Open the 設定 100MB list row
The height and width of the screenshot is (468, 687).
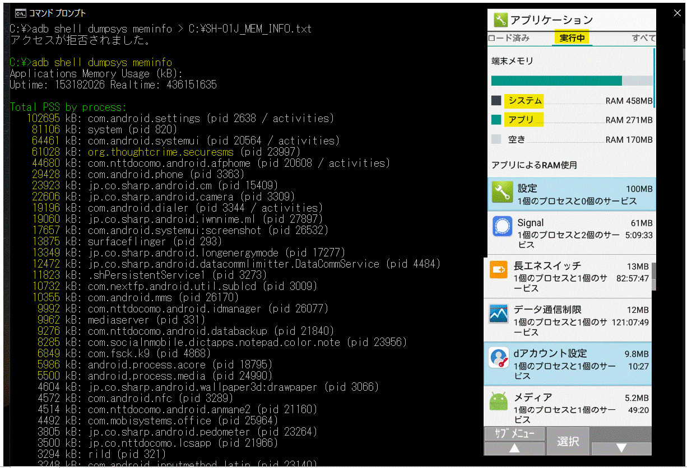[x=570, y=194]
